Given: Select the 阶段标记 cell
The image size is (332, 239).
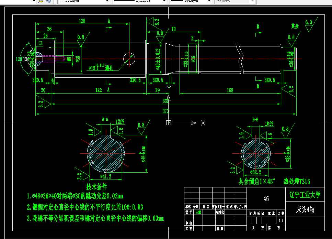Looking at the screenshot, I should pos(256,213).
